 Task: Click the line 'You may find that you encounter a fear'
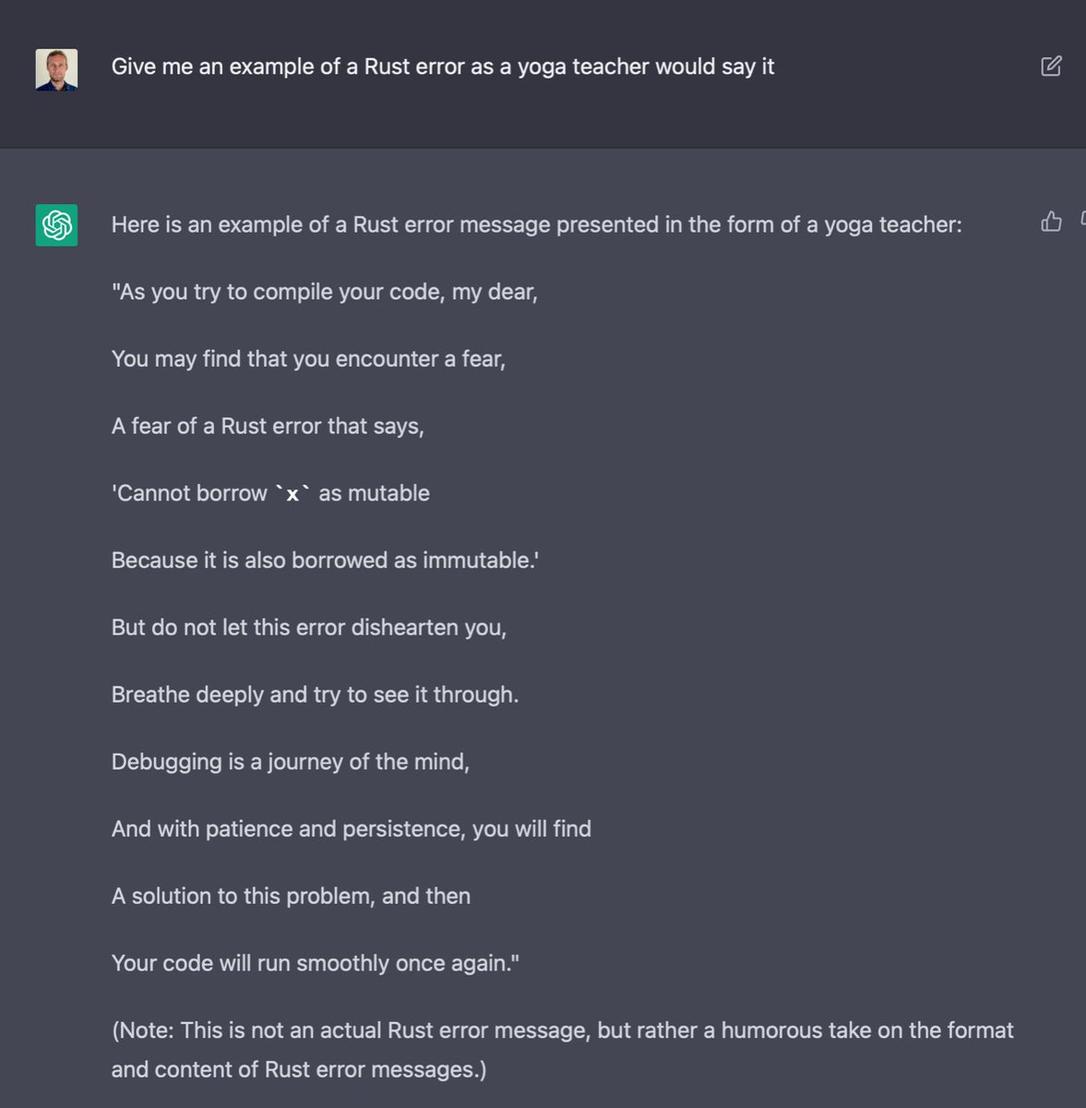click(x=309, y=359)
